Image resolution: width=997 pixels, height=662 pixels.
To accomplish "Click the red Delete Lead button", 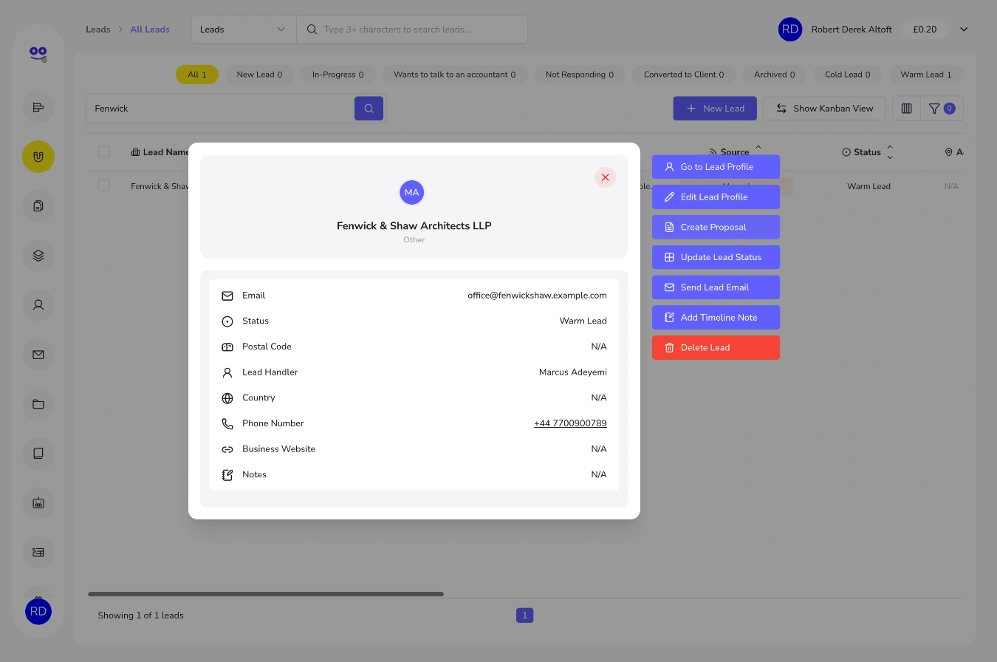I will tap(716, 348).
